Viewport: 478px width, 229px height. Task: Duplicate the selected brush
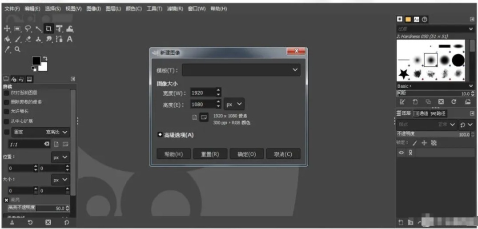(428, 102)
